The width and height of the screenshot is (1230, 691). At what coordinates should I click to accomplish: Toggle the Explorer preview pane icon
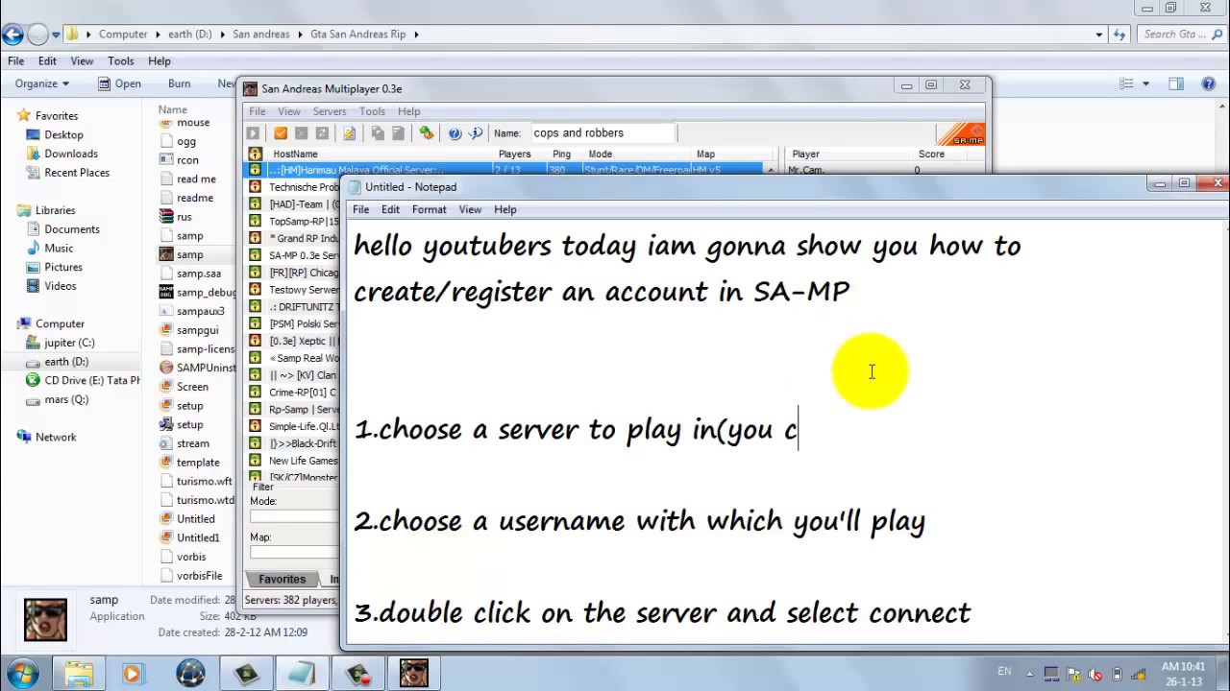[1176, 83]
